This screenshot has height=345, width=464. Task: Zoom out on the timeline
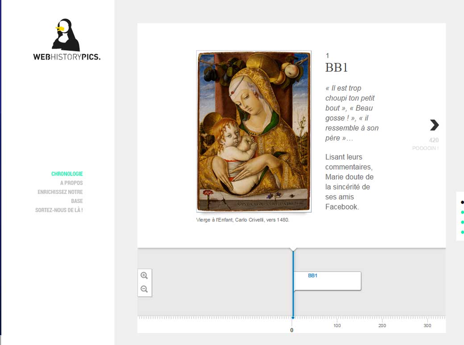click(x=144, y=289)
